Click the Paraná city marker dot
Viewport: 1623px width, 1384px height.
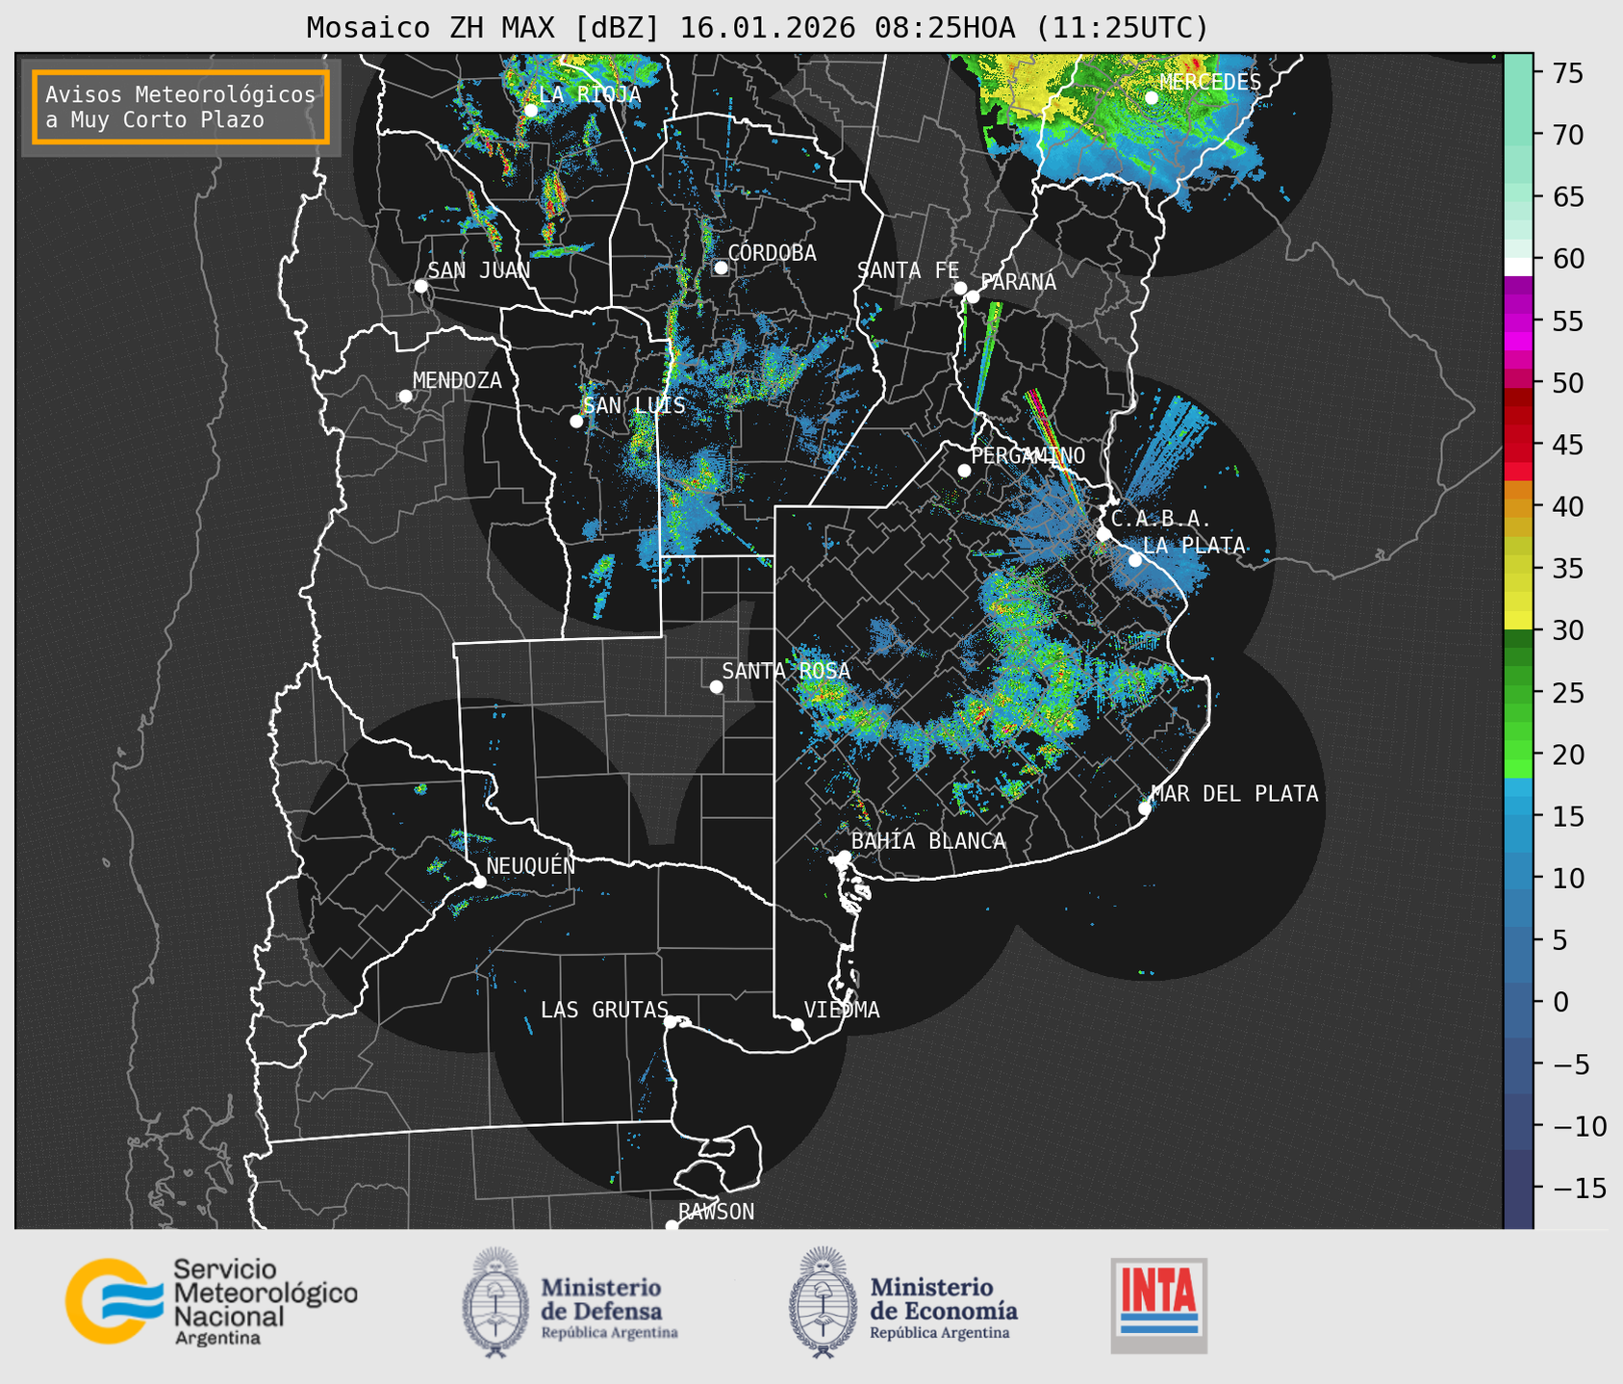point(973,296)
